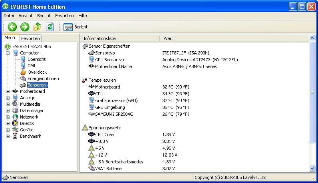This screenshot has height=183, width=318.
Task: Click the Sensor Eigenschaften group header
Action: [x=109, y=46]
